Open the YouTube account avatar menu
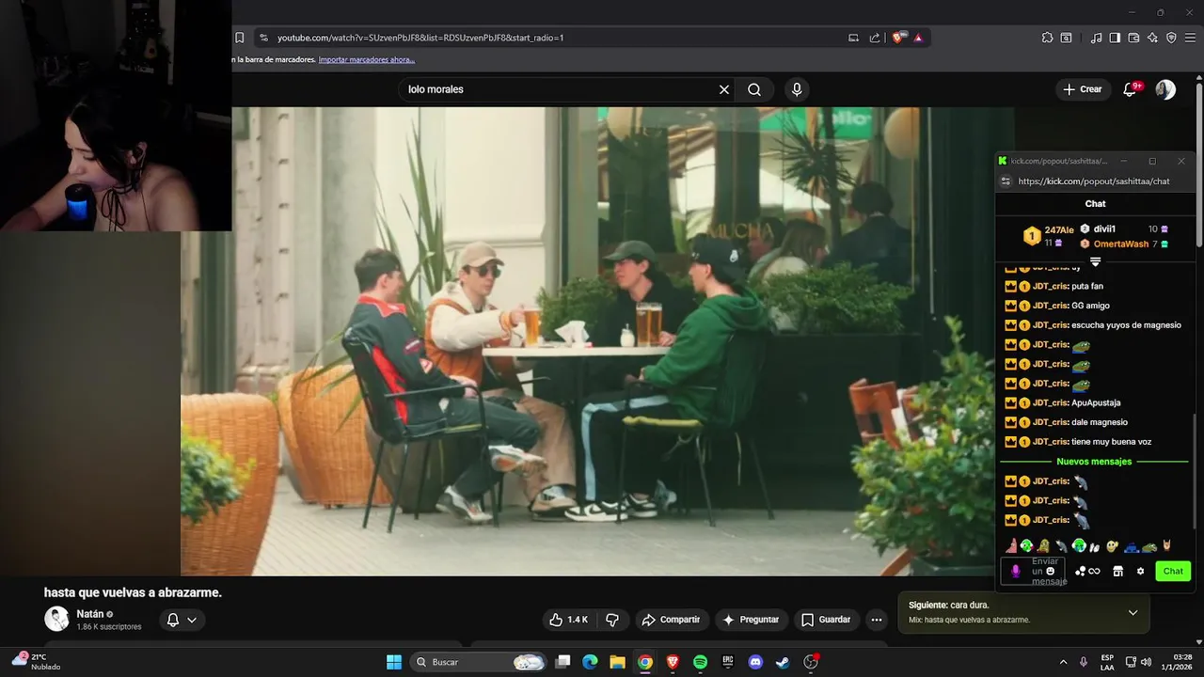Viewport: 1204px width, 677px height. coord(1165,89)
